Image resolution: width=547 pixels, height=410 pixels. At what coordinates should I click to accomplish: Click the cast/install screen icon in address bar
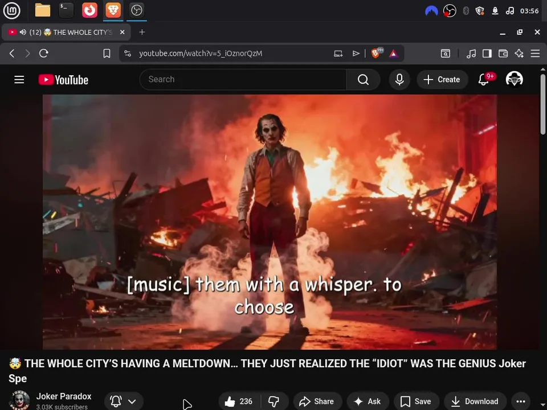(338, 54)
